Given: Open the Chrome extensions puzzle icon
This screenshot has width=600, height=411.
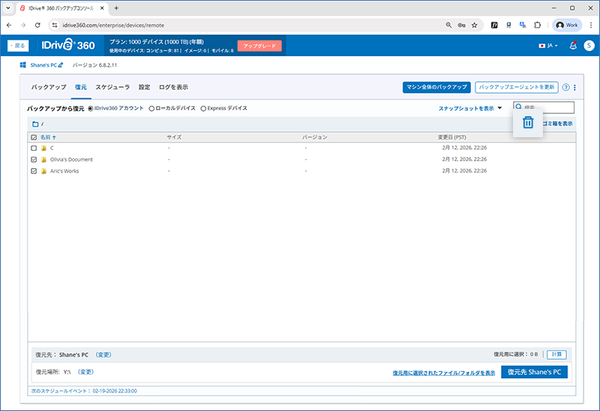Looking at the screenshot, I should coord(537,25).
